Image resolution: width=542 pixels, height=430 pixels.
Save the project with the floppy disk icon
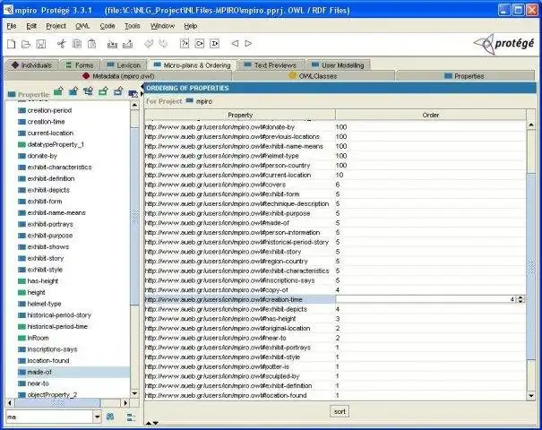41,44
